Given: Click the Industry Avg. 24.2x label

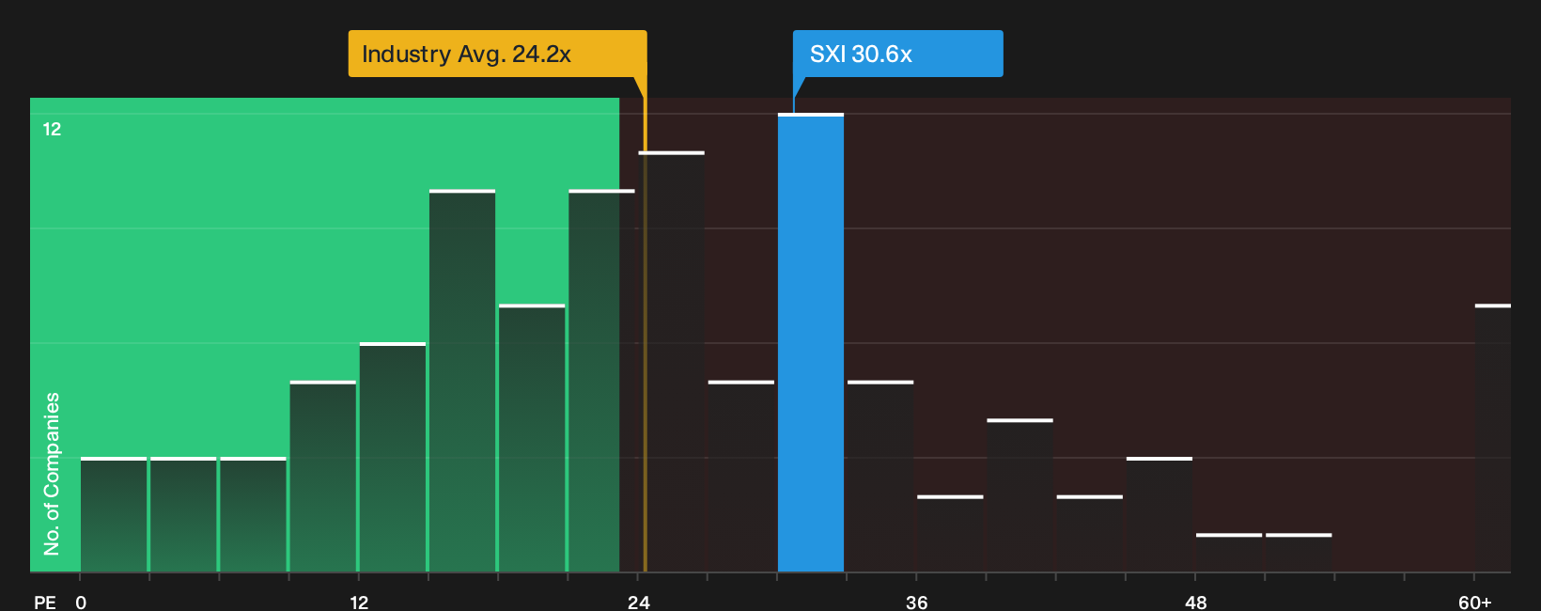Looking at the screenshot, I should [x=497, y=54].
